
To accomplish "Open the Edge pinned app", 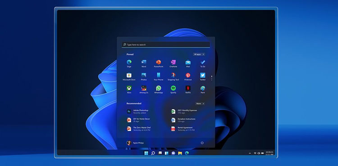I will click(129, 63).
